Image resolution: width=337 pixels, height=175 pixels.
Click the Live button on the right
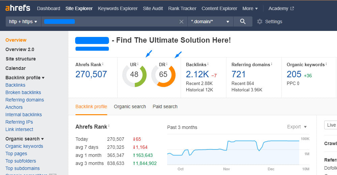click(331, 125)
